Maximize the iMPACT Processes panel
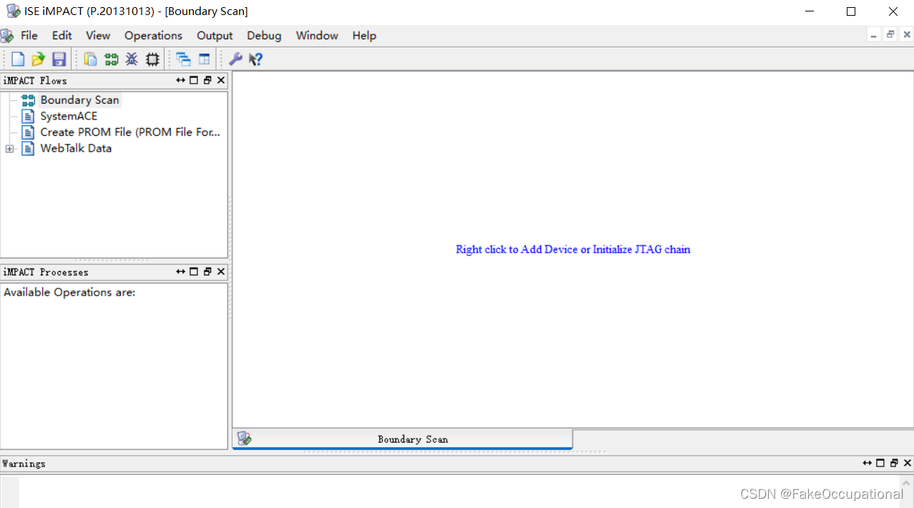 (x=194, y=271)
